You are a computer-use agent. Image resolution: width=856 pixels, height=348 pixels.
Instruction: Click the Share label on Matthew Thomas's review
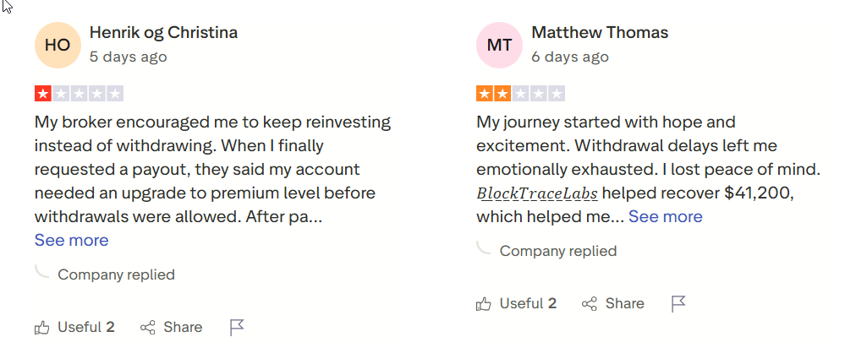pos(624,303)
